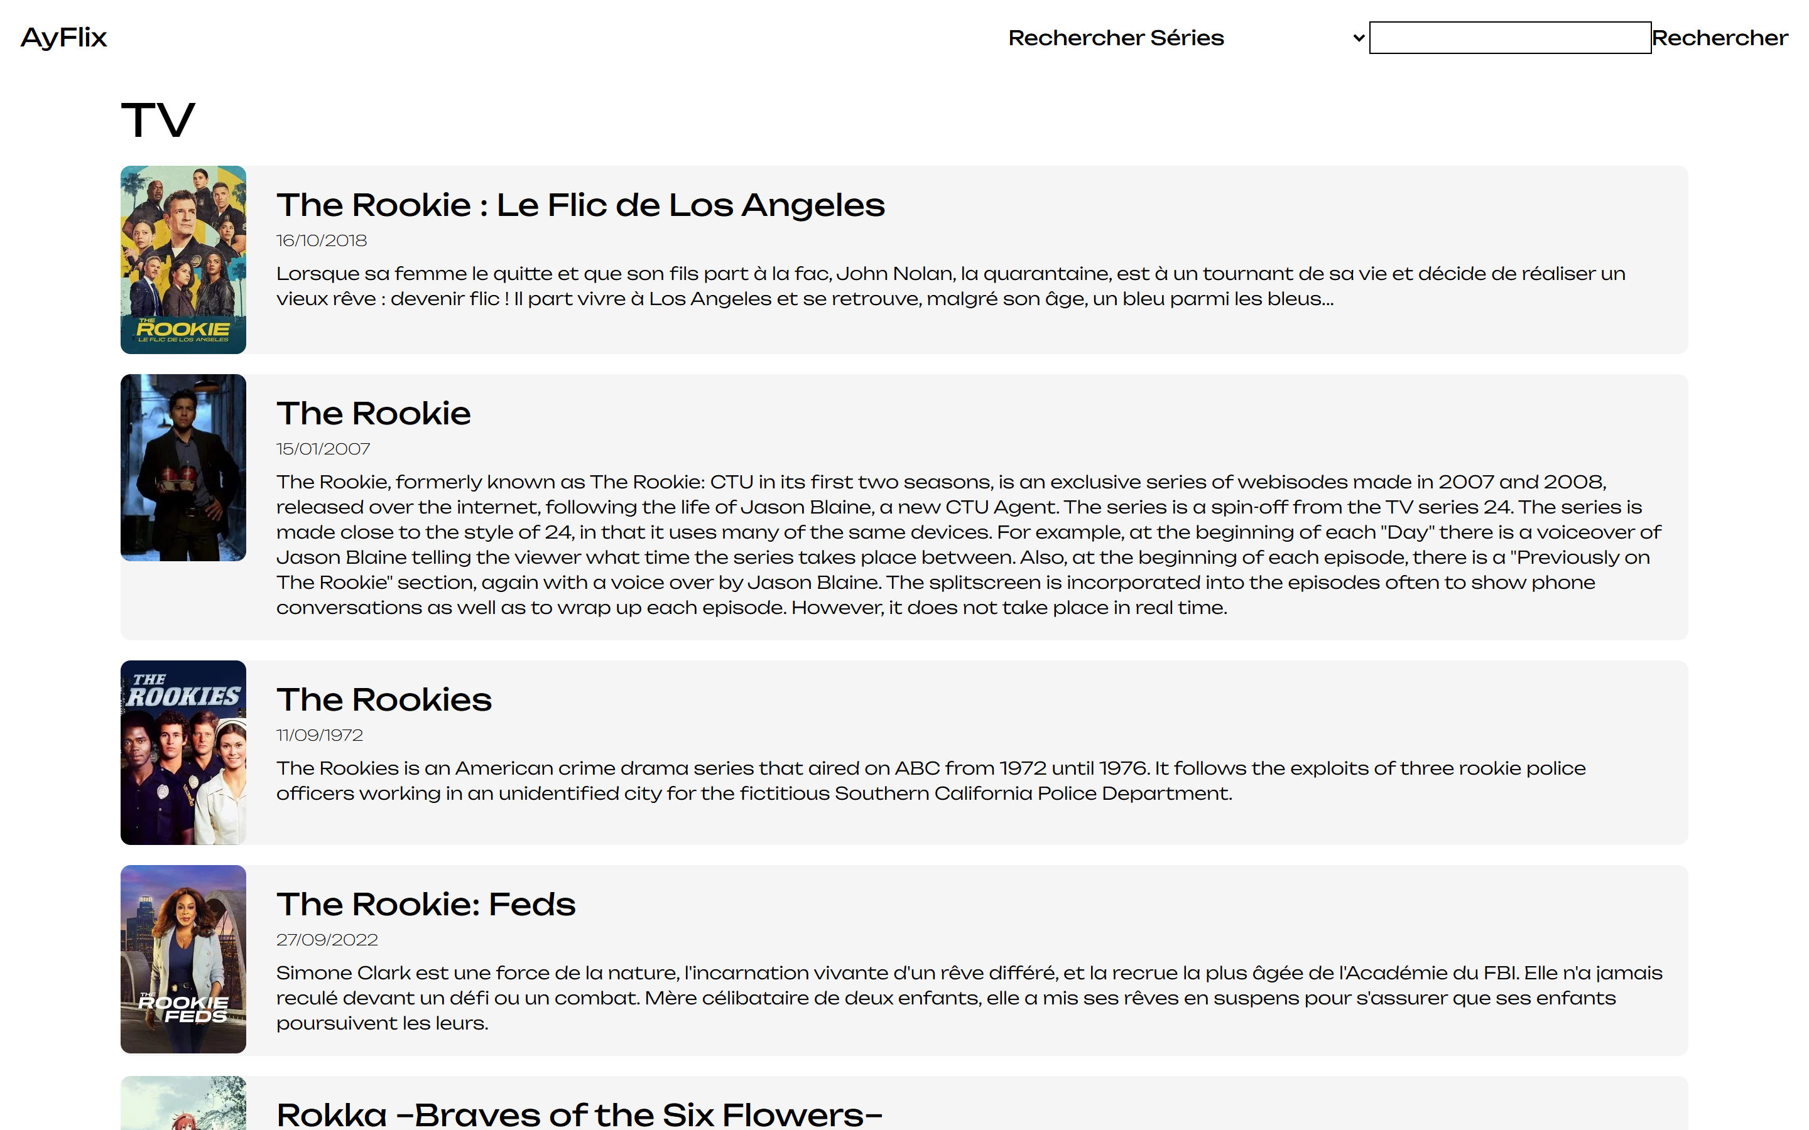Open title The Rookie : Le Flic de Los Angeles

pyautogui.click(x=580, y=205)
